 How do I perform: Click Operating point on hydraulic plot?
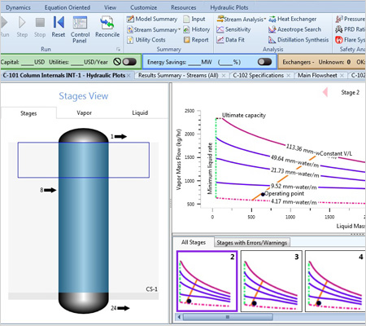pyautogui.click(x=263, y=194)
